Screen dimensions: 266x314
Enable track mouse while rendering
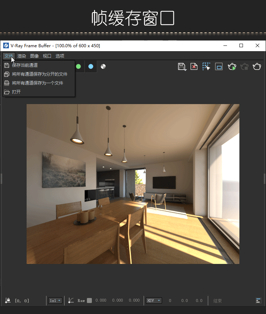(206, 66)
